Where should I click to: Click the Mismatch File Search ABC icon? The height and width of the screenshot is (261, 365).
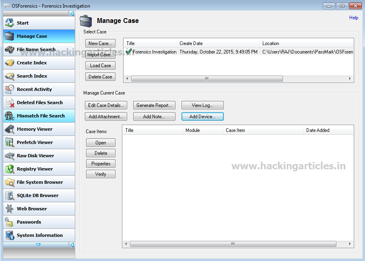pos(10,116)
